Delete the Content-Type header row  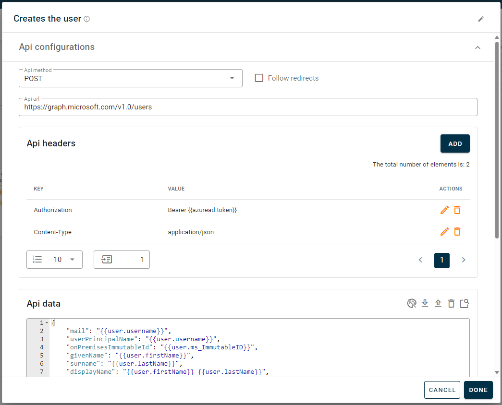(x=457, y=232)
